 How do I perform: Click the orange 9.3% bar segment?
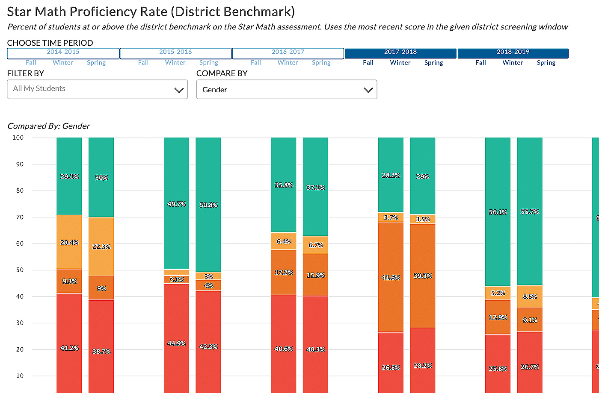pos(69,282)
